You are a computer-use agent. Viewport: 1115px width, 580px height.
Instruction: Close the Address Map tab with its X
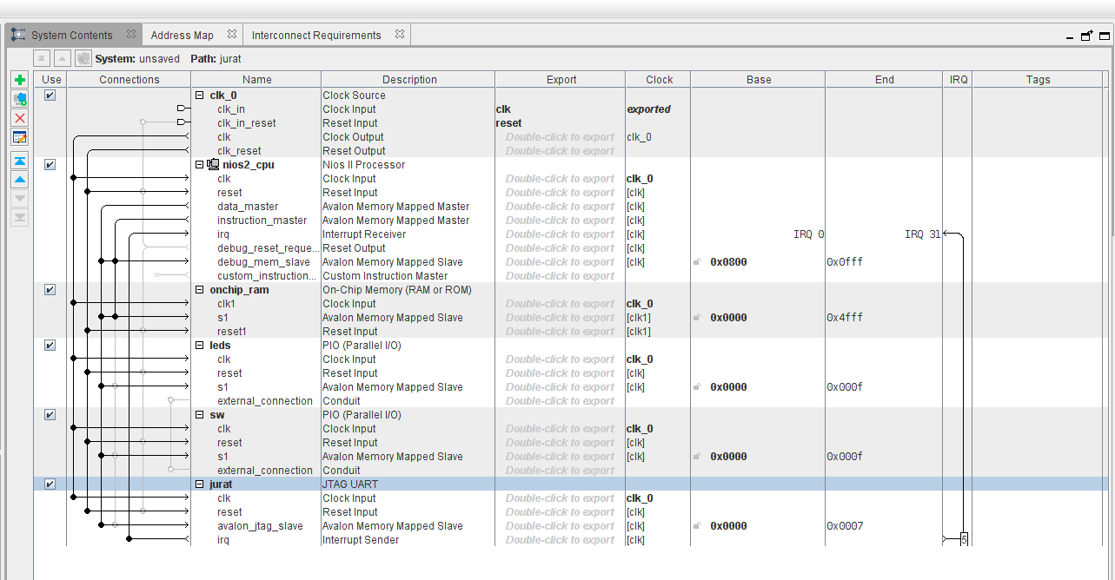[232, 35]
